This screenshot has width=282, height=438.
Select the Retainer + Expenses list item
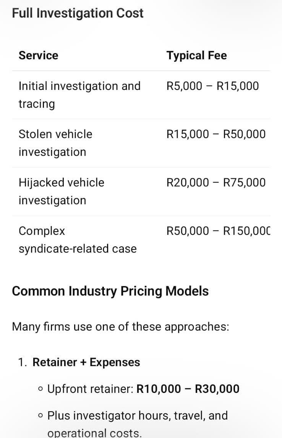(x=86, y=362)
